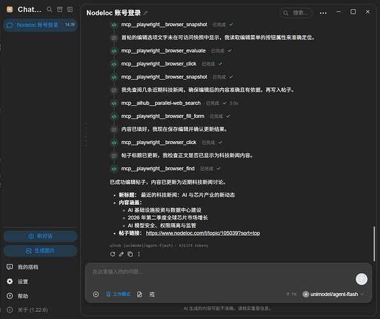Viewport: 380px width, 319px height.
Task: Edit the message with the pencil icon below it
Action: [121, 254]
